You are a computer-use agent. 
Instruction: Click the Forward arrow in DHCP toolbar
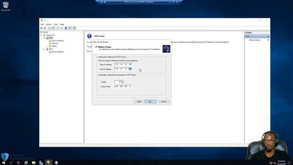(x=45, y=28)
